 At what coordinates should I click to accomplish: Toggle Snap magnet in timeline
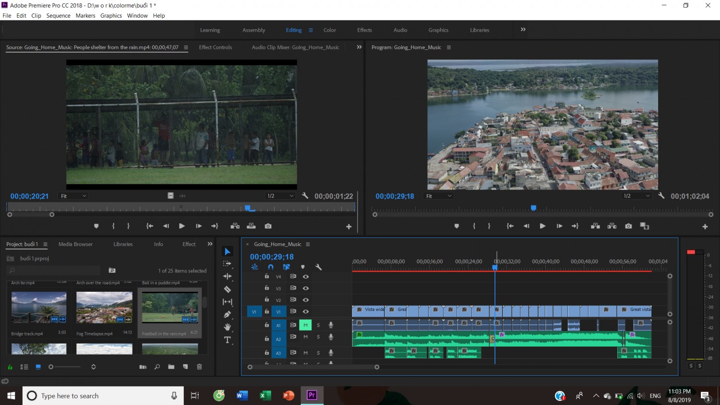click(271, 267)
